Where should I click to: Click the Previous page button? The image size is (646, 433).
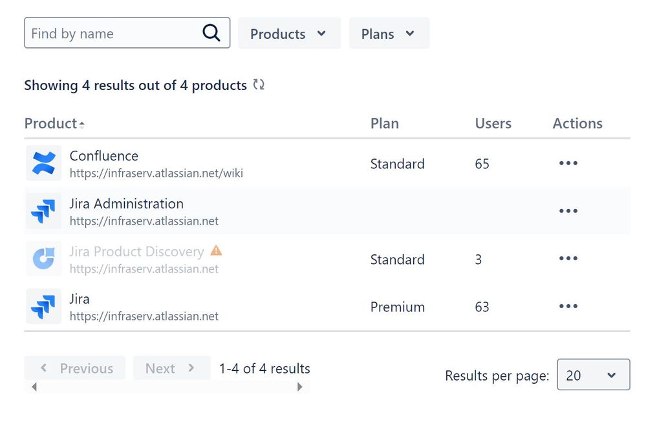[x=75, y=368]
